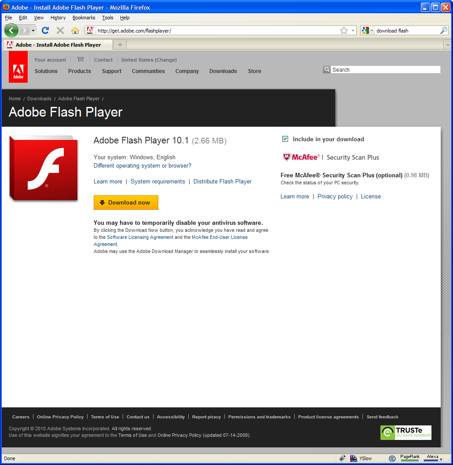Image resolution: width=453 pixels, height=465 pixels.
Task: Click Your account link
Action: (x=50, y=59)
